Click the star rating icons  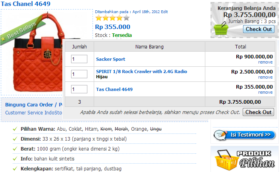tap(112, 18)
